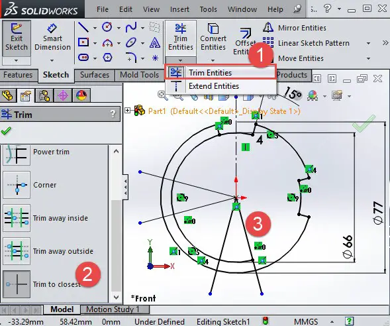Choose the Polygon sketch tool
Viewport: 390px width, 326px height.
click(107, 58)
